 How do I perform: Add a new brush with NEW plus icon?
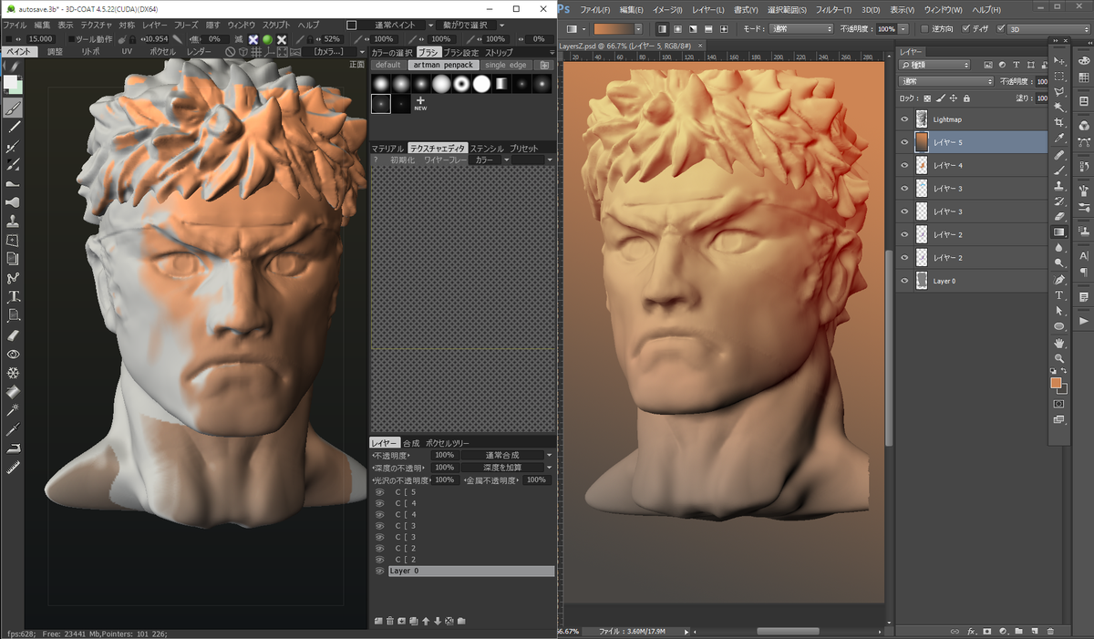[420, 103]
